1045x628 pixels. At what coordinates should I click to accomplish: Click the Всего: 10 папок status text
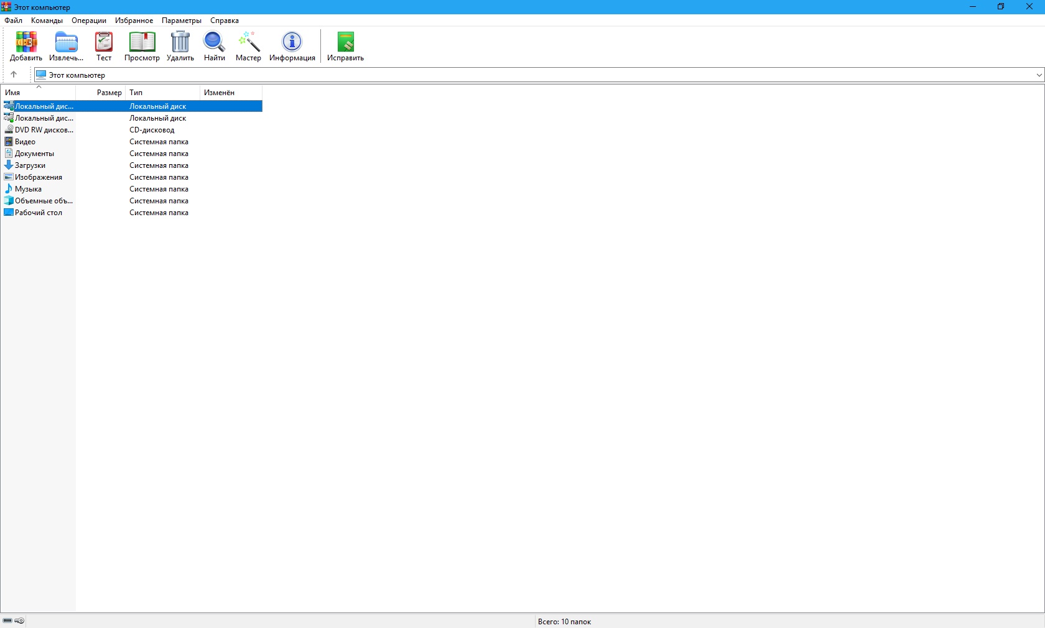tap(564, 621)
